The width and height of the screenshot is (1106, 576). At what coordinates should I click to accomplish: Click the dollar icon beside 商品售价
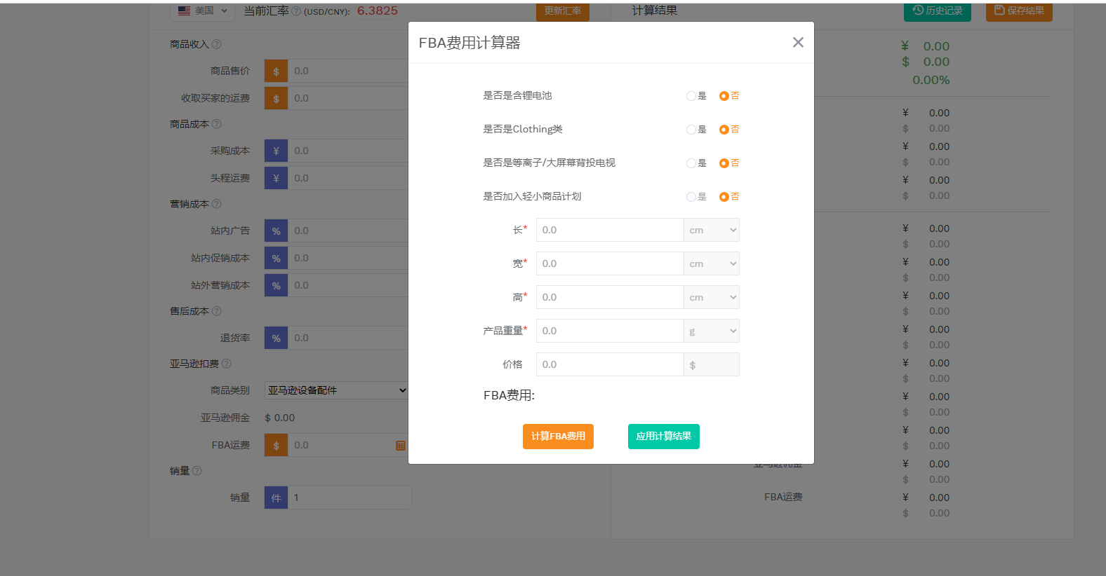[x=276, y=71]
